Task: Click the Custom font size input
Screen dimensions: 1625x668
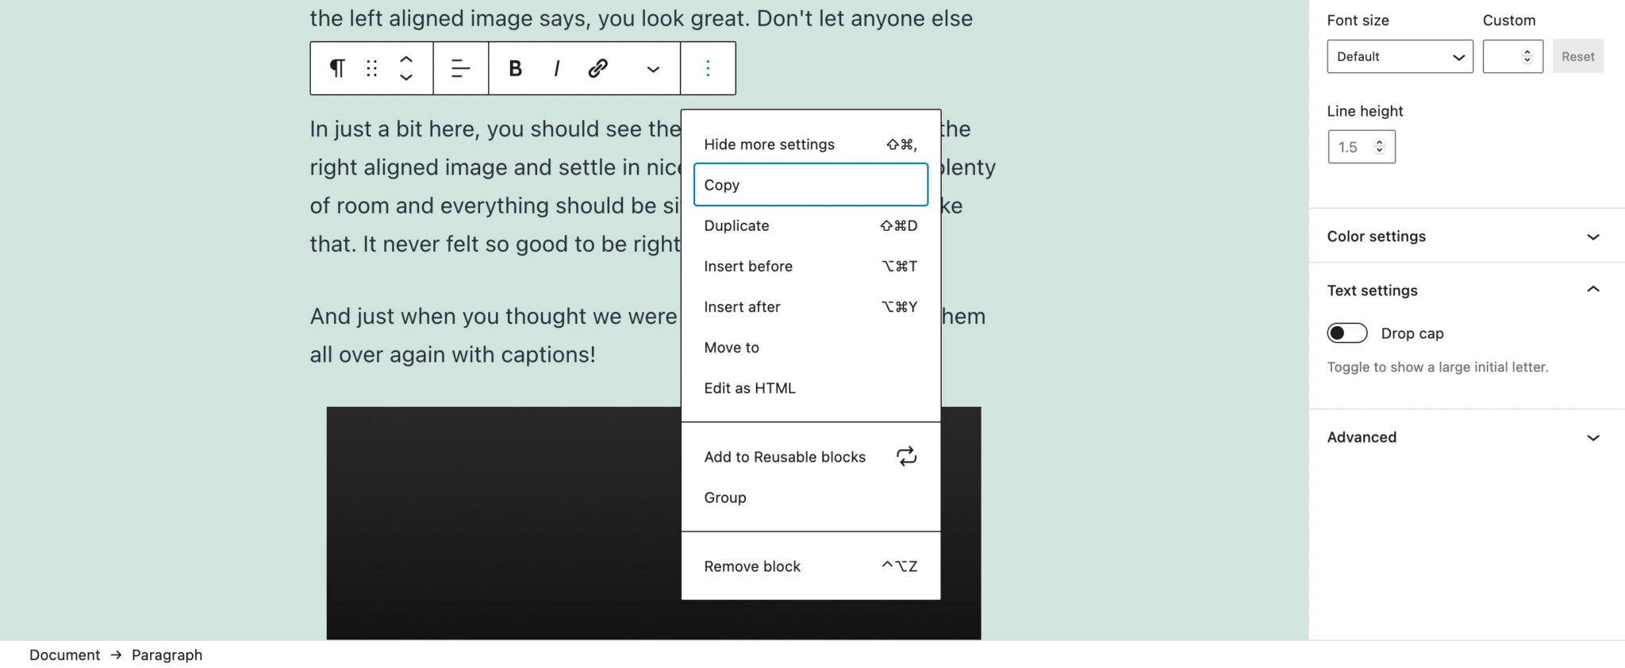Action: (1512, 56)
